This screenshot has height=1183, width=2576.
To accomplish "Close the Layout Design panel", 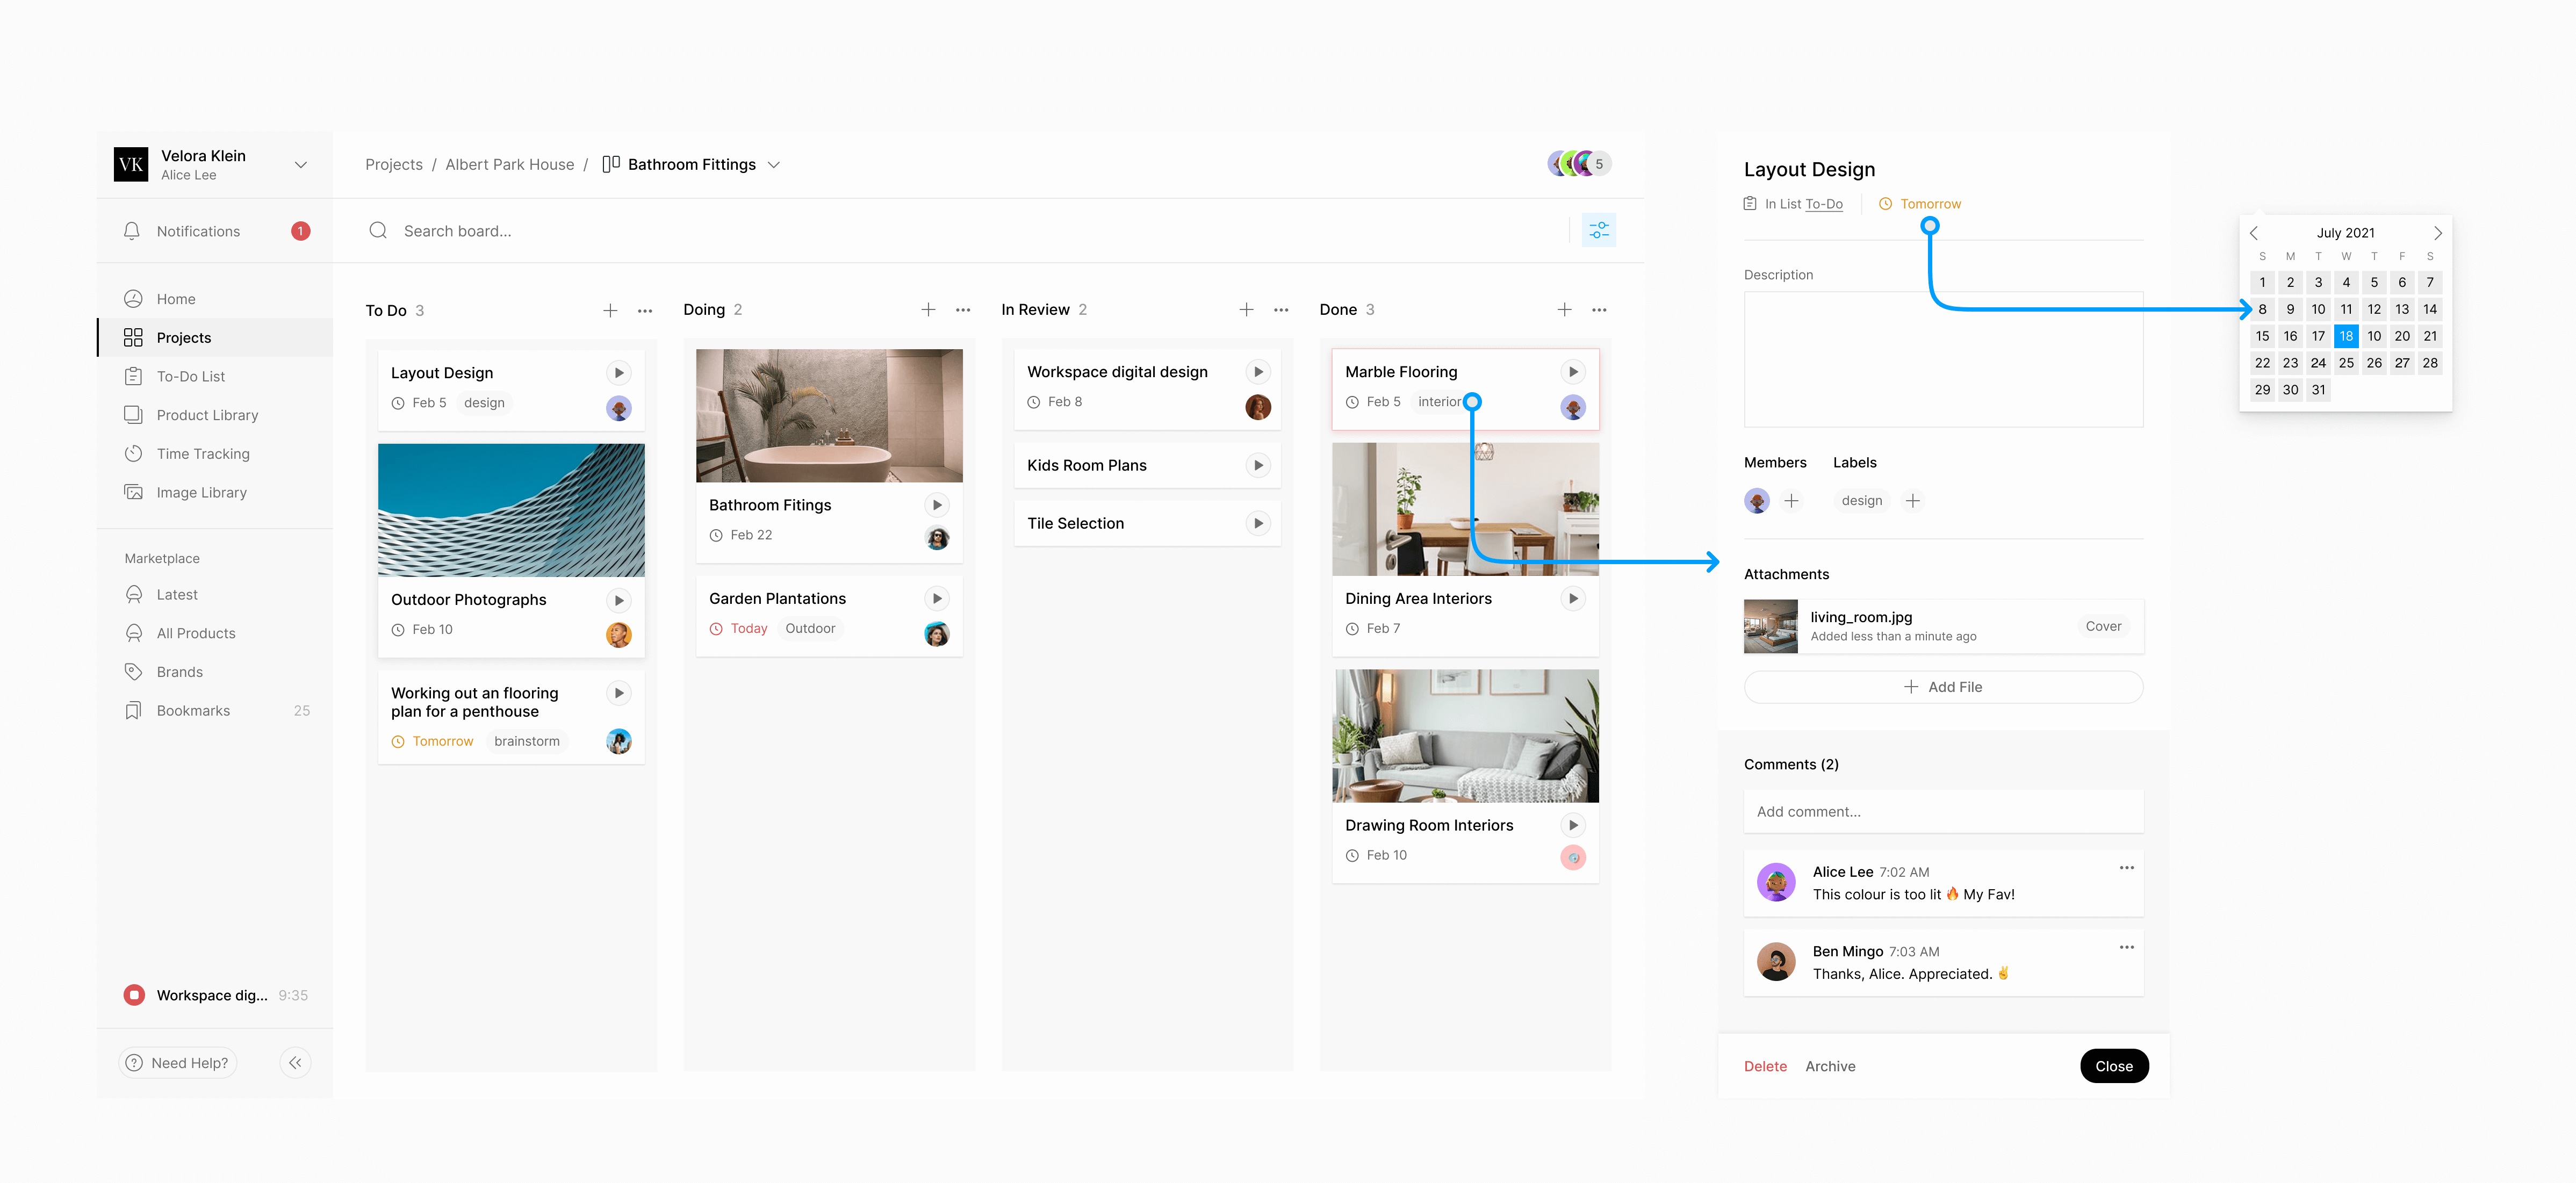I will click(x=2114, y=1066).
